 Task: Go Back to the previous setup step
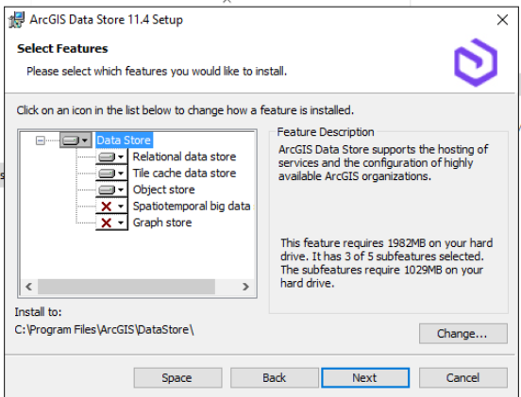point(275,378)
